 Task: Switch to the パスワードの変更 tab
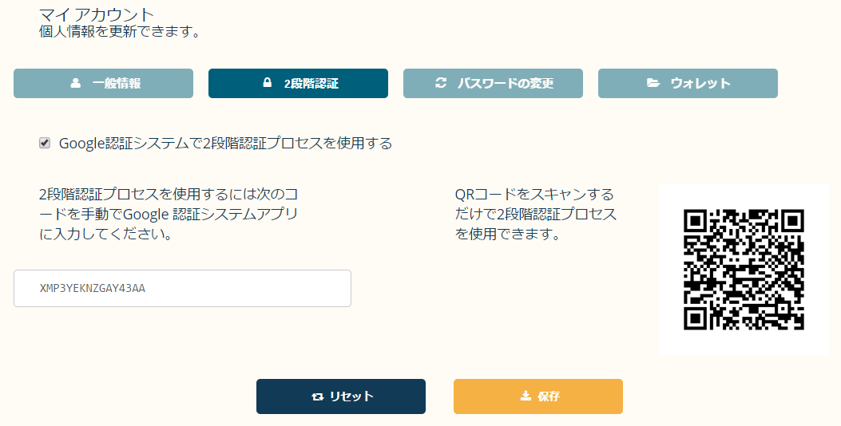tap(506, 83)
